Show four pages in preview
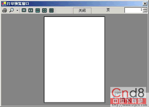149x107 pixels. (x=44, y=10)
